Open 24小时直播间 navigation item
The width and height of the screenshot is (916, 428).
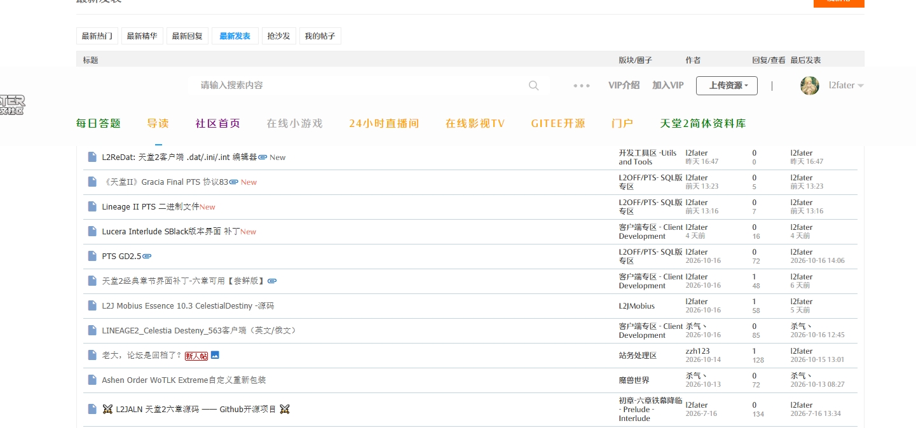[384, 123]
